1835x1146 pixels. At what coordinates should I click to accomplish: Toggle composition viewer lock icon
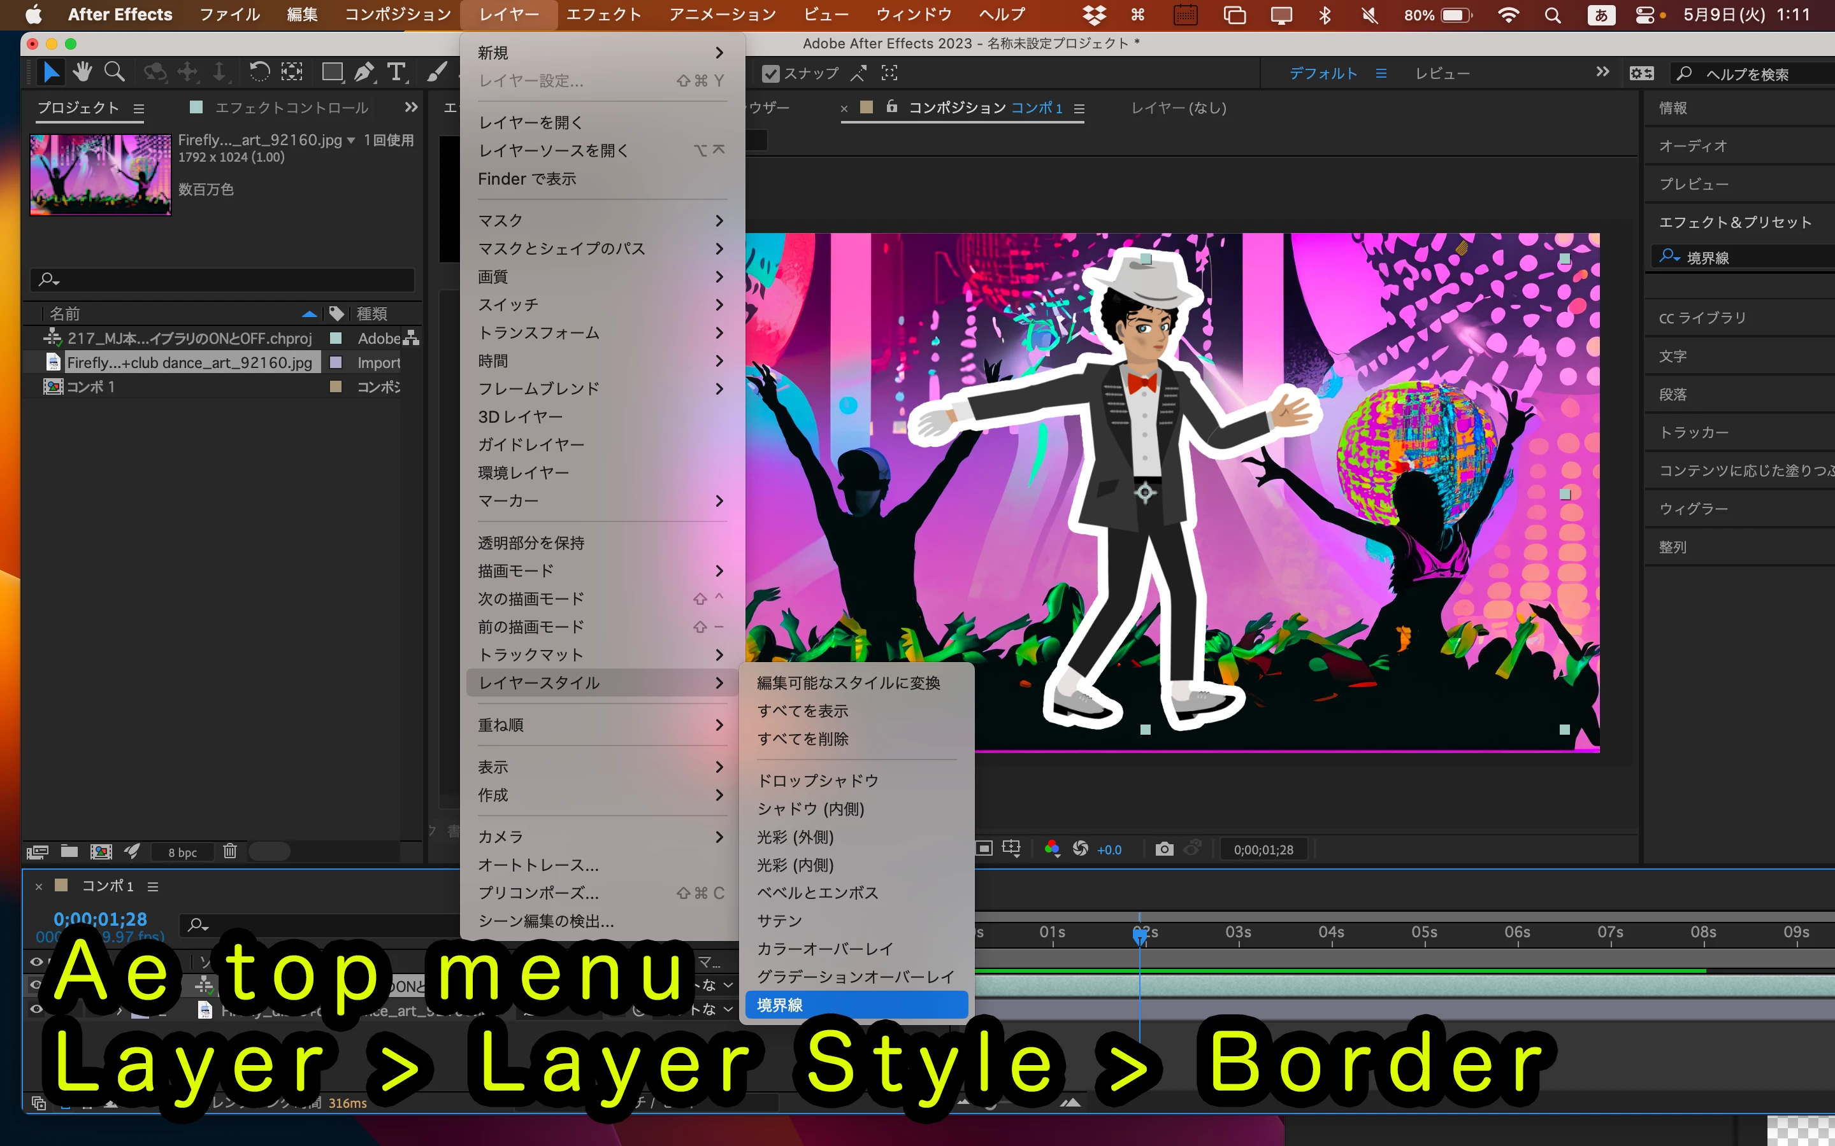pyautogui.click(x=892, y=107)
